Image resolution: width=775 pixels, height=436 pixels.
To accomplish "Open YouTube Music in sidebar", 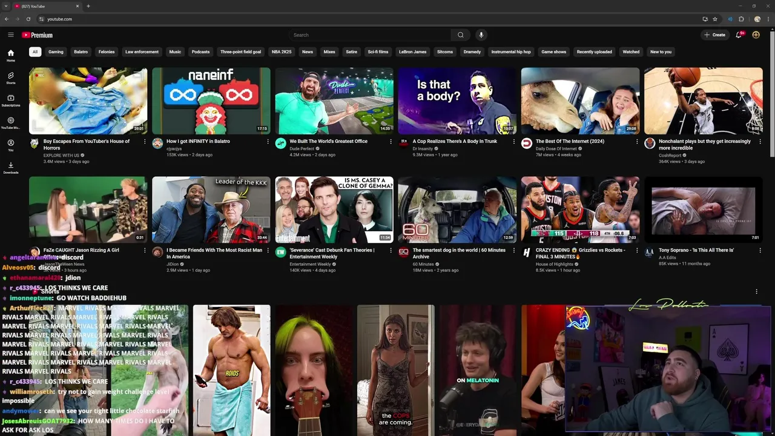I will (11, 123).
